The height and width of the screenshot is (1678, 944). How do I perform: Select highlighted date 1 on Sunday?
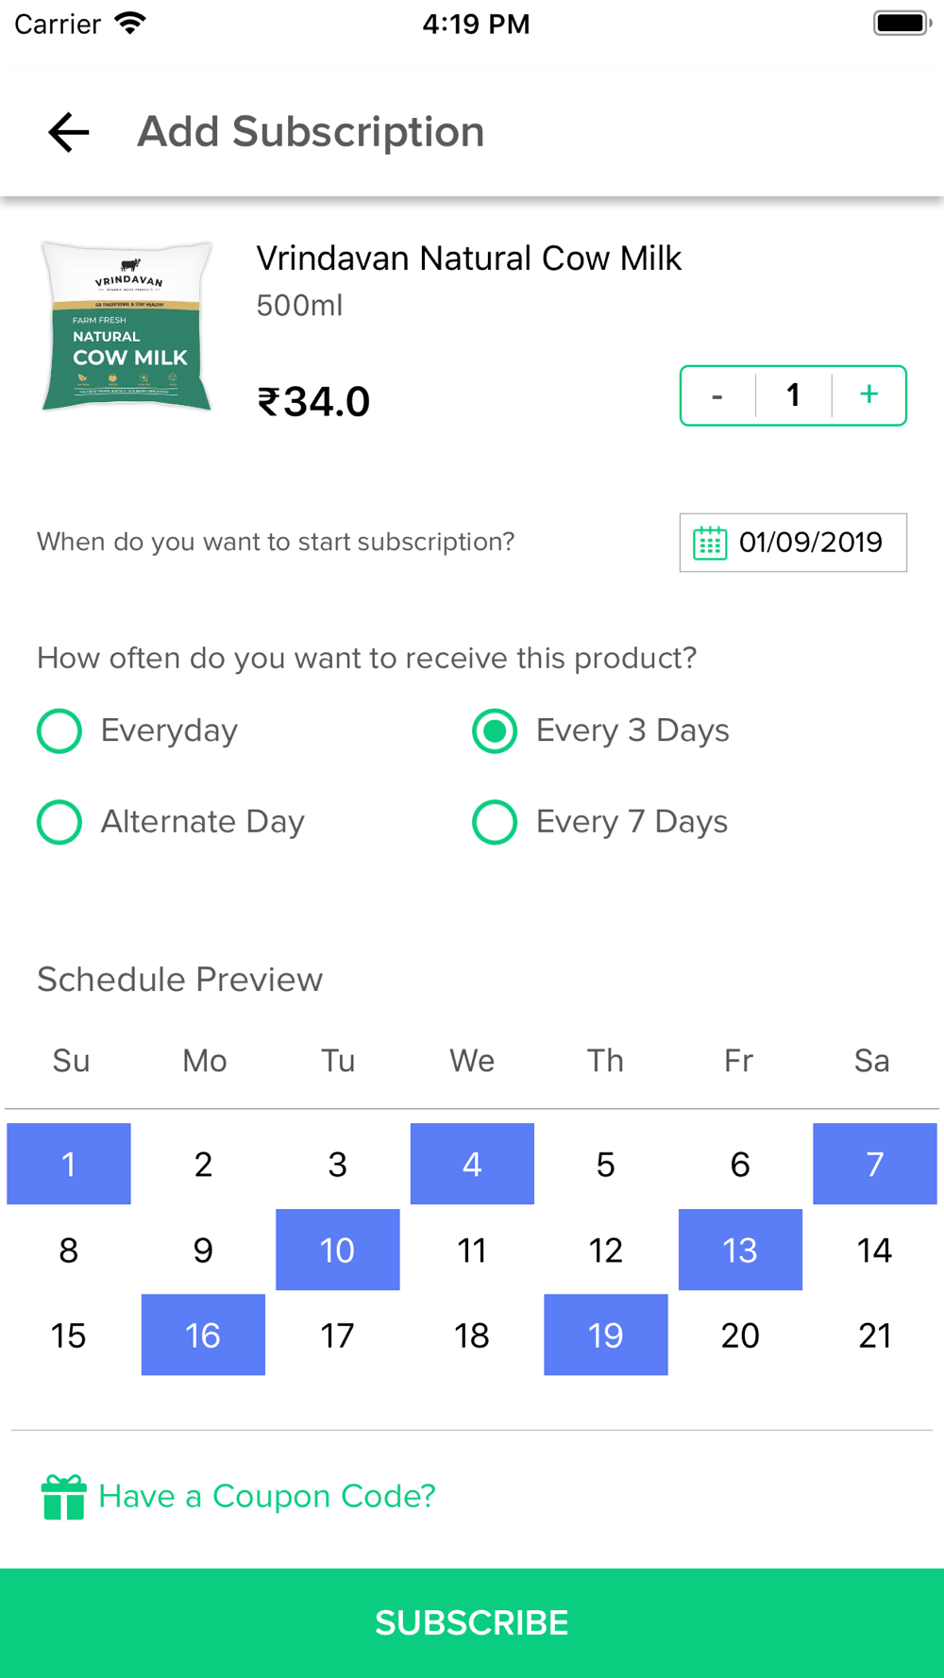point(69,1164)
